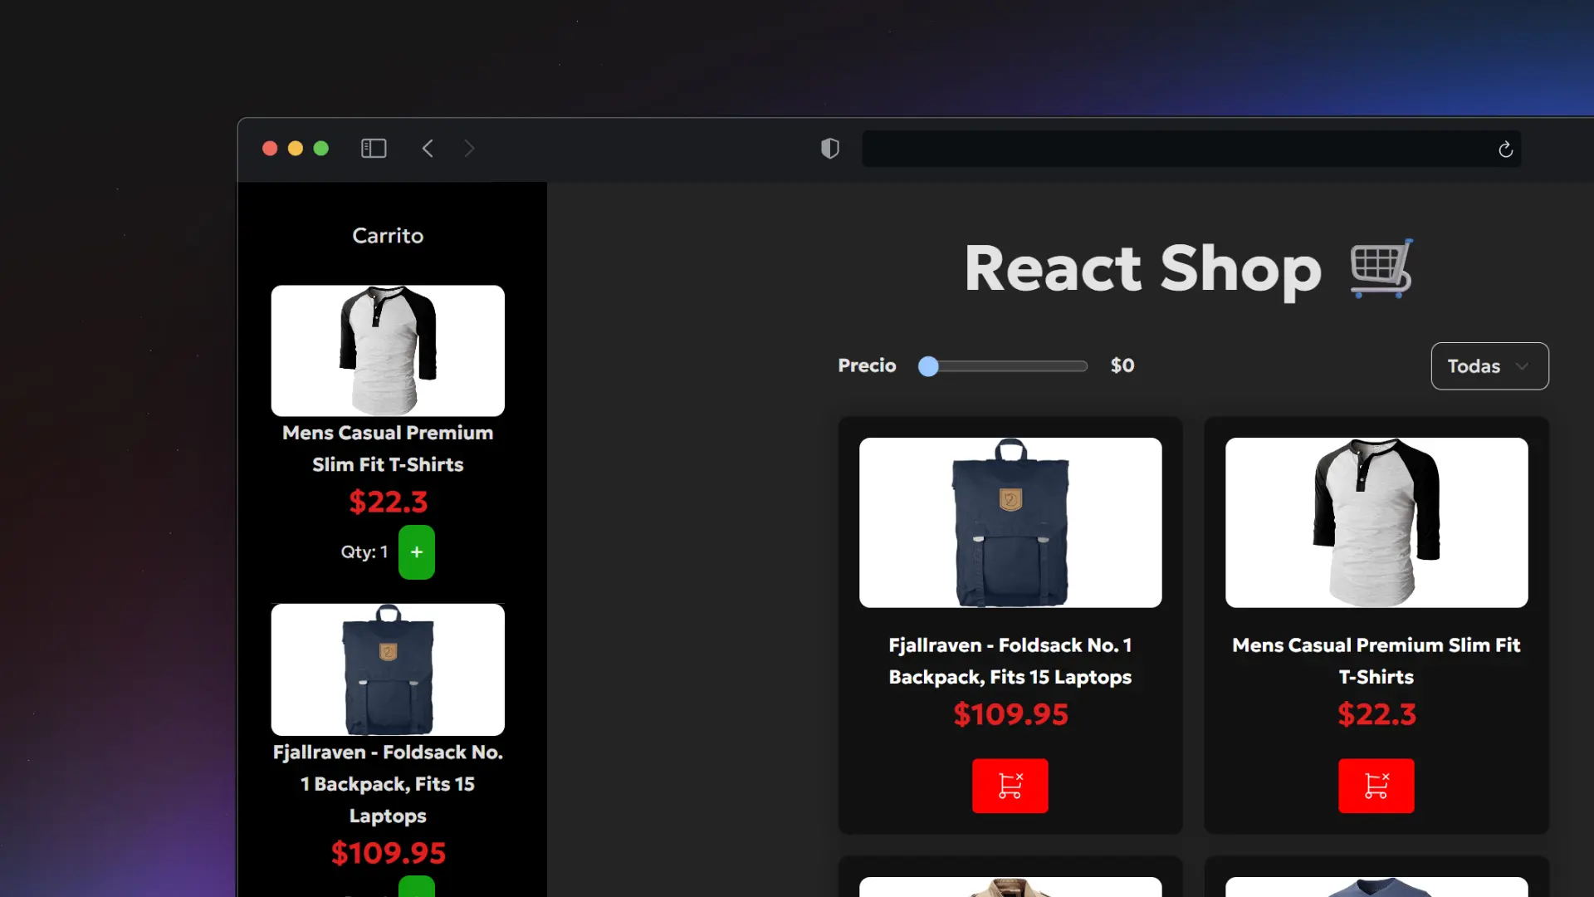Increase quantity of Mens Casual T-Shirt in cart
The width and height of the screenshot is (1594, 897).
417,552
